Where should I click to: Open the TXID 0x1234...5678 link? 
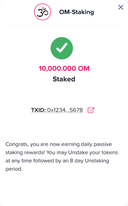57,110
